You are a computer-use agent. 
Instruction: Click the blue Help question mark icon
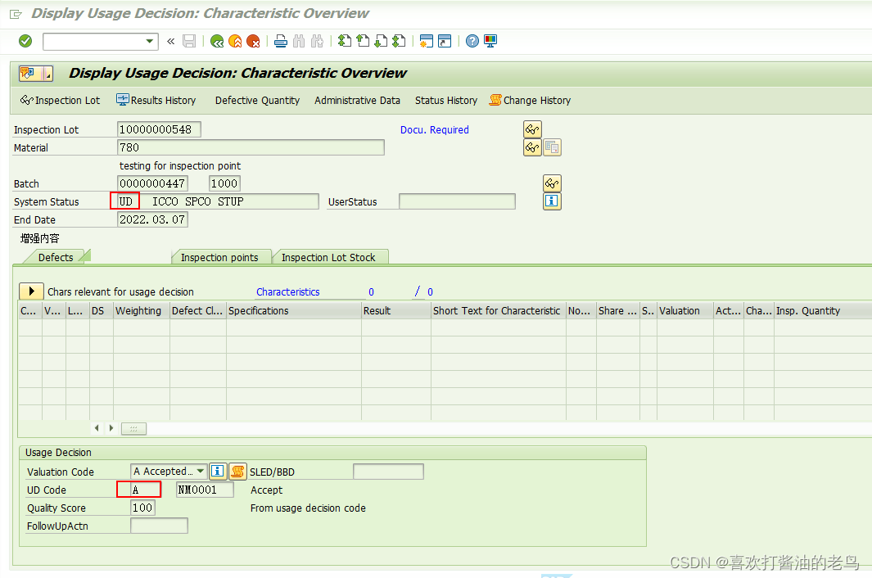(x=472, y=41)
